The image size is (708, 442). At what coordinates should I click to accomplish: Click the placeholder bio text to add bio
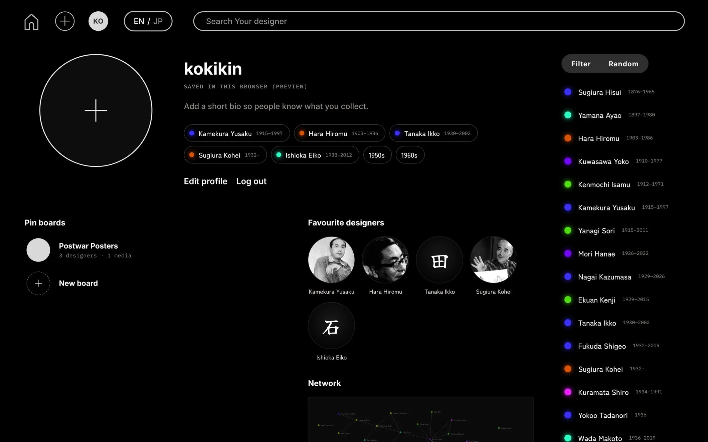pos(276,106)
